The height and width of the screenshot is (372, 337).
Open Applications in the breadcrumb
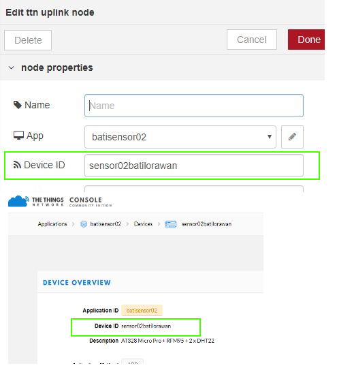[x=52, y=224]
